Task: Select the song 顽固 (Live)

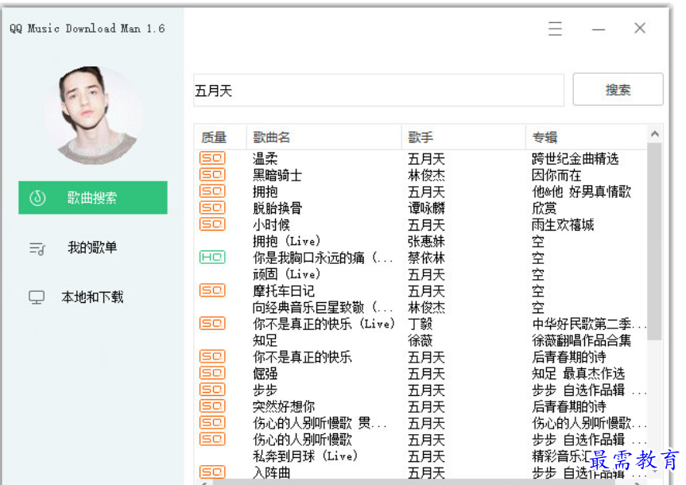Action: (287, 274)
